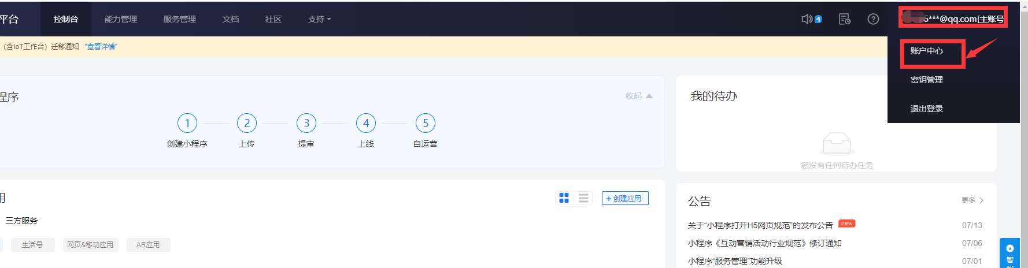Open announcement about 小程序打开H5网页规范

point(760,225)
